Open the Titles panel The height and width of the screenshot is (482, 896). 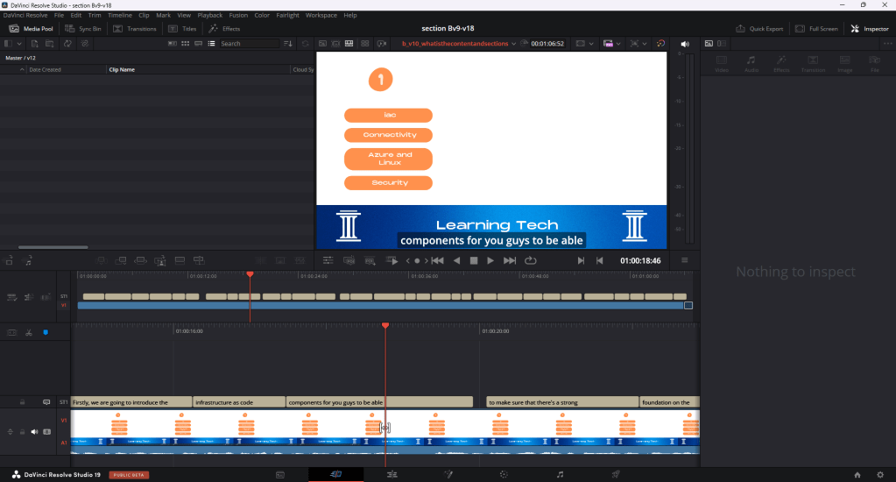182,29
